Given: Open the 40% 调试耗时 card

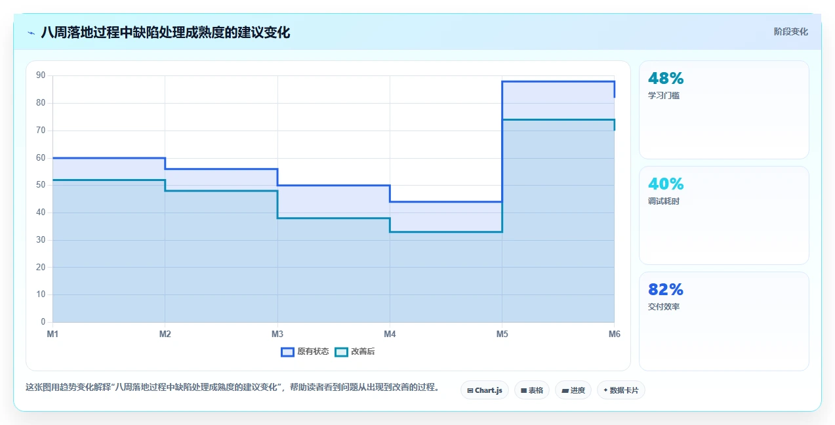Looking at the screenshot, I should point(724,215).
